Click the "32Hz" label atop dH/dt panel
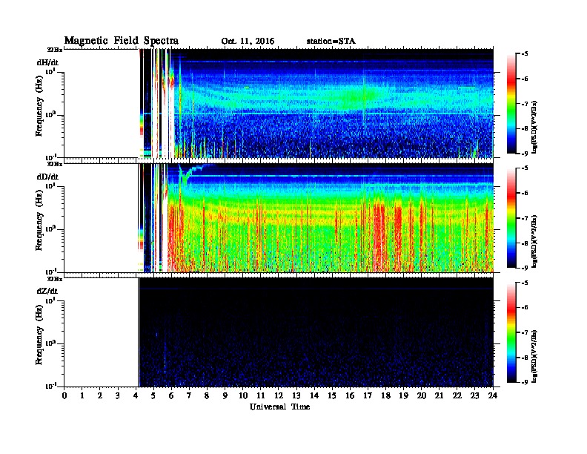Viewport: 587px width, 454px height. [55, 49]
